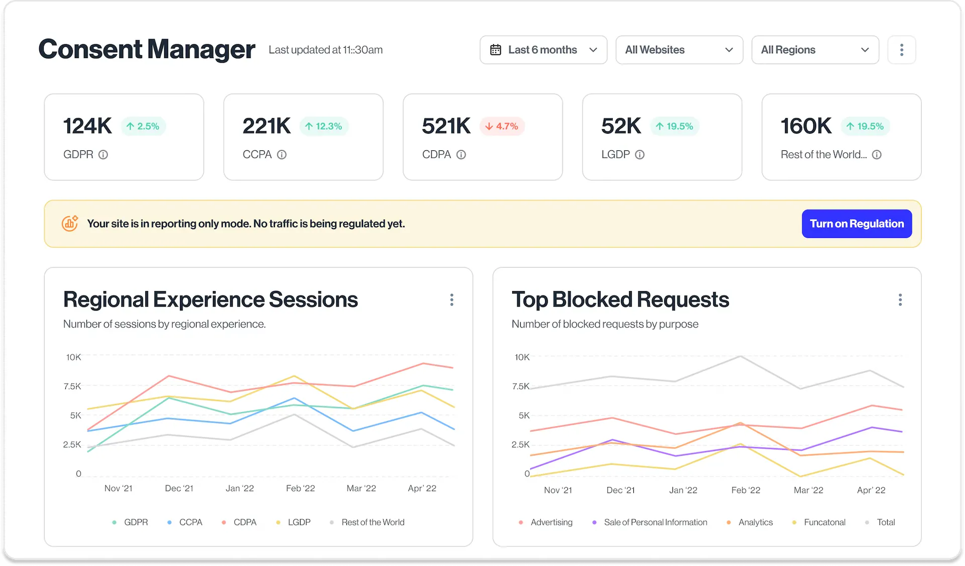The width and height of the screenshot is (965, 566).
Task: Toggle Analytics legend item
Action: pos(749,522)
